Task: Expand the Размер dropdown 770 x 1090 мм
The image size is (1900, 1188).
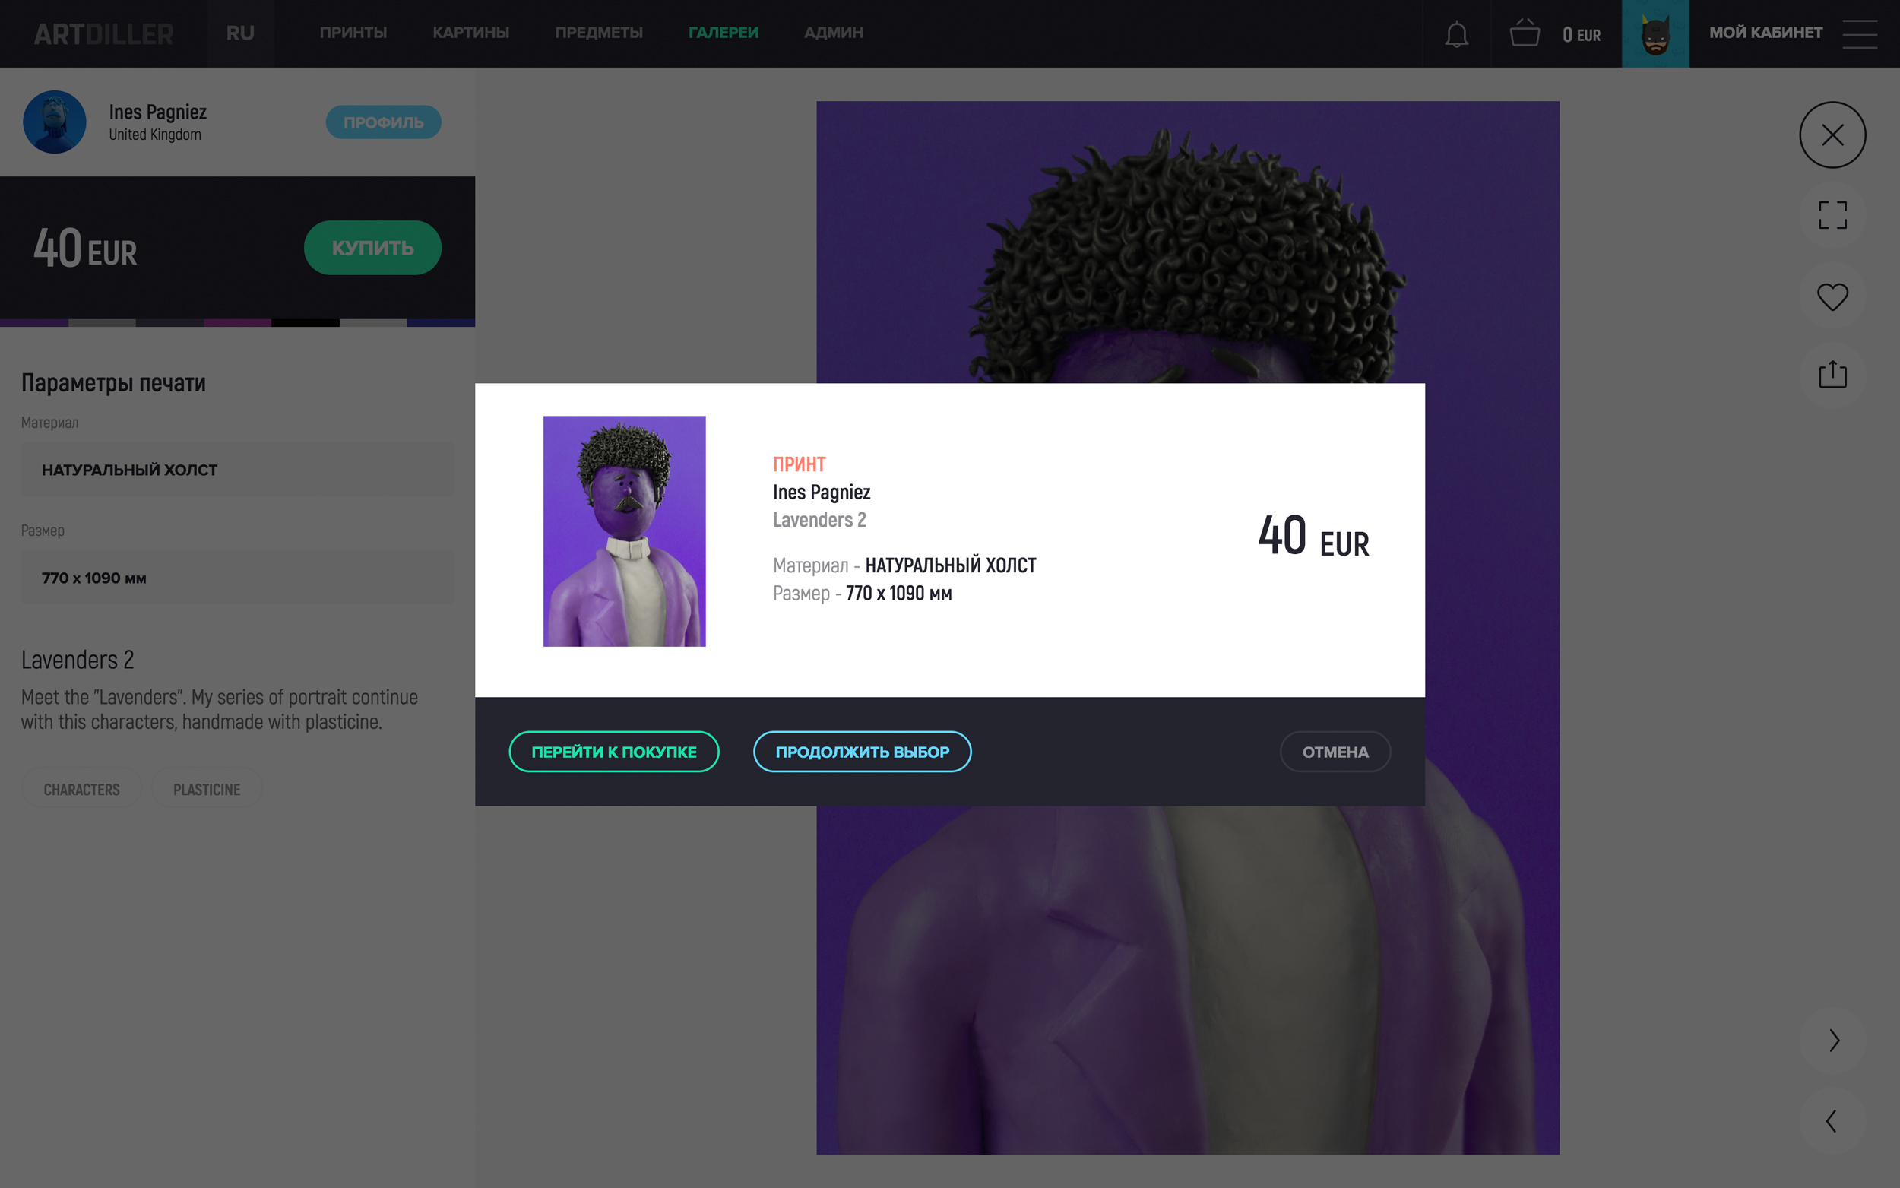Action: click(237, 578)
